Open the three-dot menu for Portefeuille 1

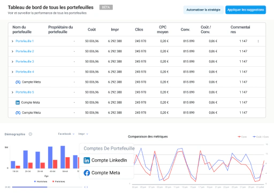coord(258,41)
